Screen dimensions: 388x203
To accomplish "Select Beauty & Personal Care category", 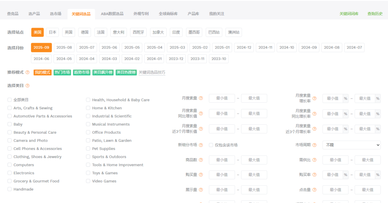I will [x=10, y=132].
